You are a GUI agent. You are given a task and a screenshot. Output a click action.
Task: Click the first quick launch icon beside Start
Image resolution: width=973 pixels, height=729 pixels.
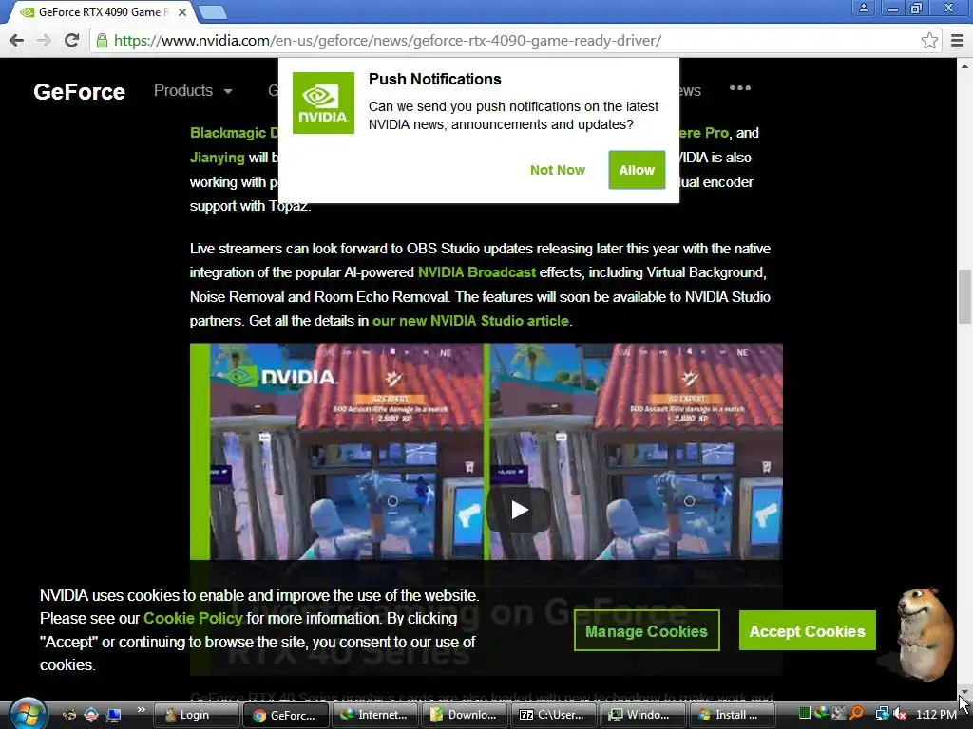point(68,715)
